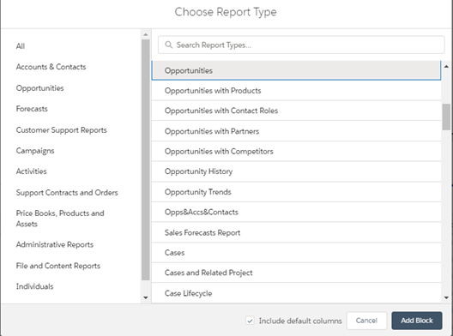This screenshot has height=336, width=453.
Task: Select Accounts & Contacts category
Action: pos(51,67)
